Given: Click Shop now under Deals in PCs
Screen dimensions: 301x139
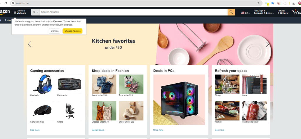Looking at the screenshot, I should (x=158, y=130).
